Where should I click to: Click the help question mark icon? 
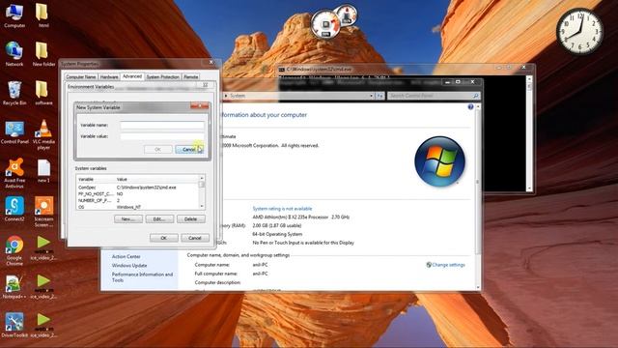pos(470,107)
